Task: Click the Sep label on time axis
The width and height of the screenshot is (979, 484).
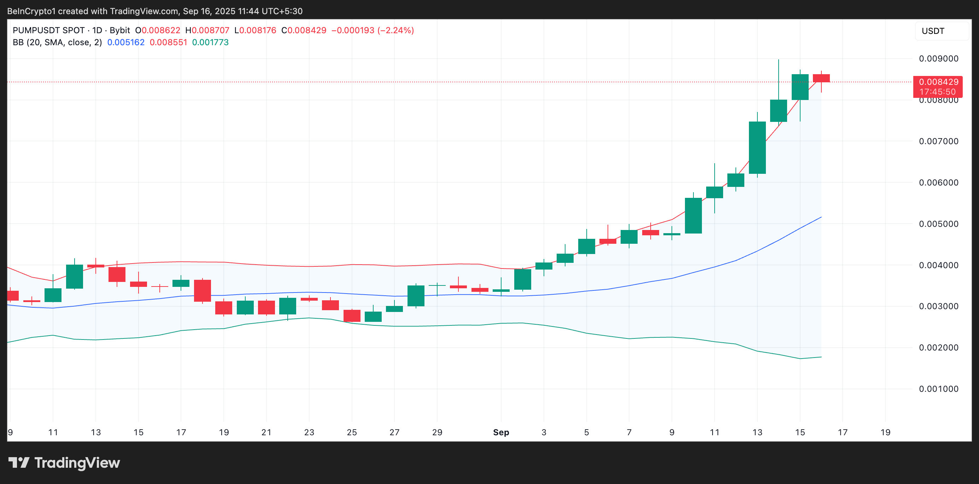Action: 501,432
